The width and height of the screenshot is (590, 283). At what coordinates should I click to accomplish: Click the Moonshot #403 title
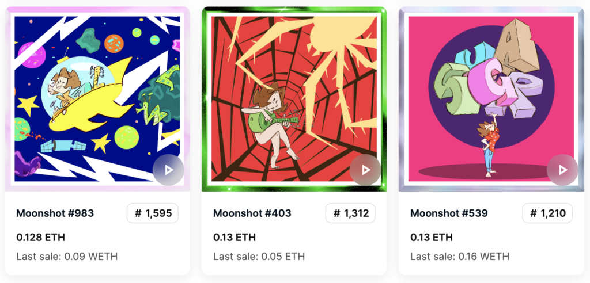pyautogui.click(x=252, y=213)
